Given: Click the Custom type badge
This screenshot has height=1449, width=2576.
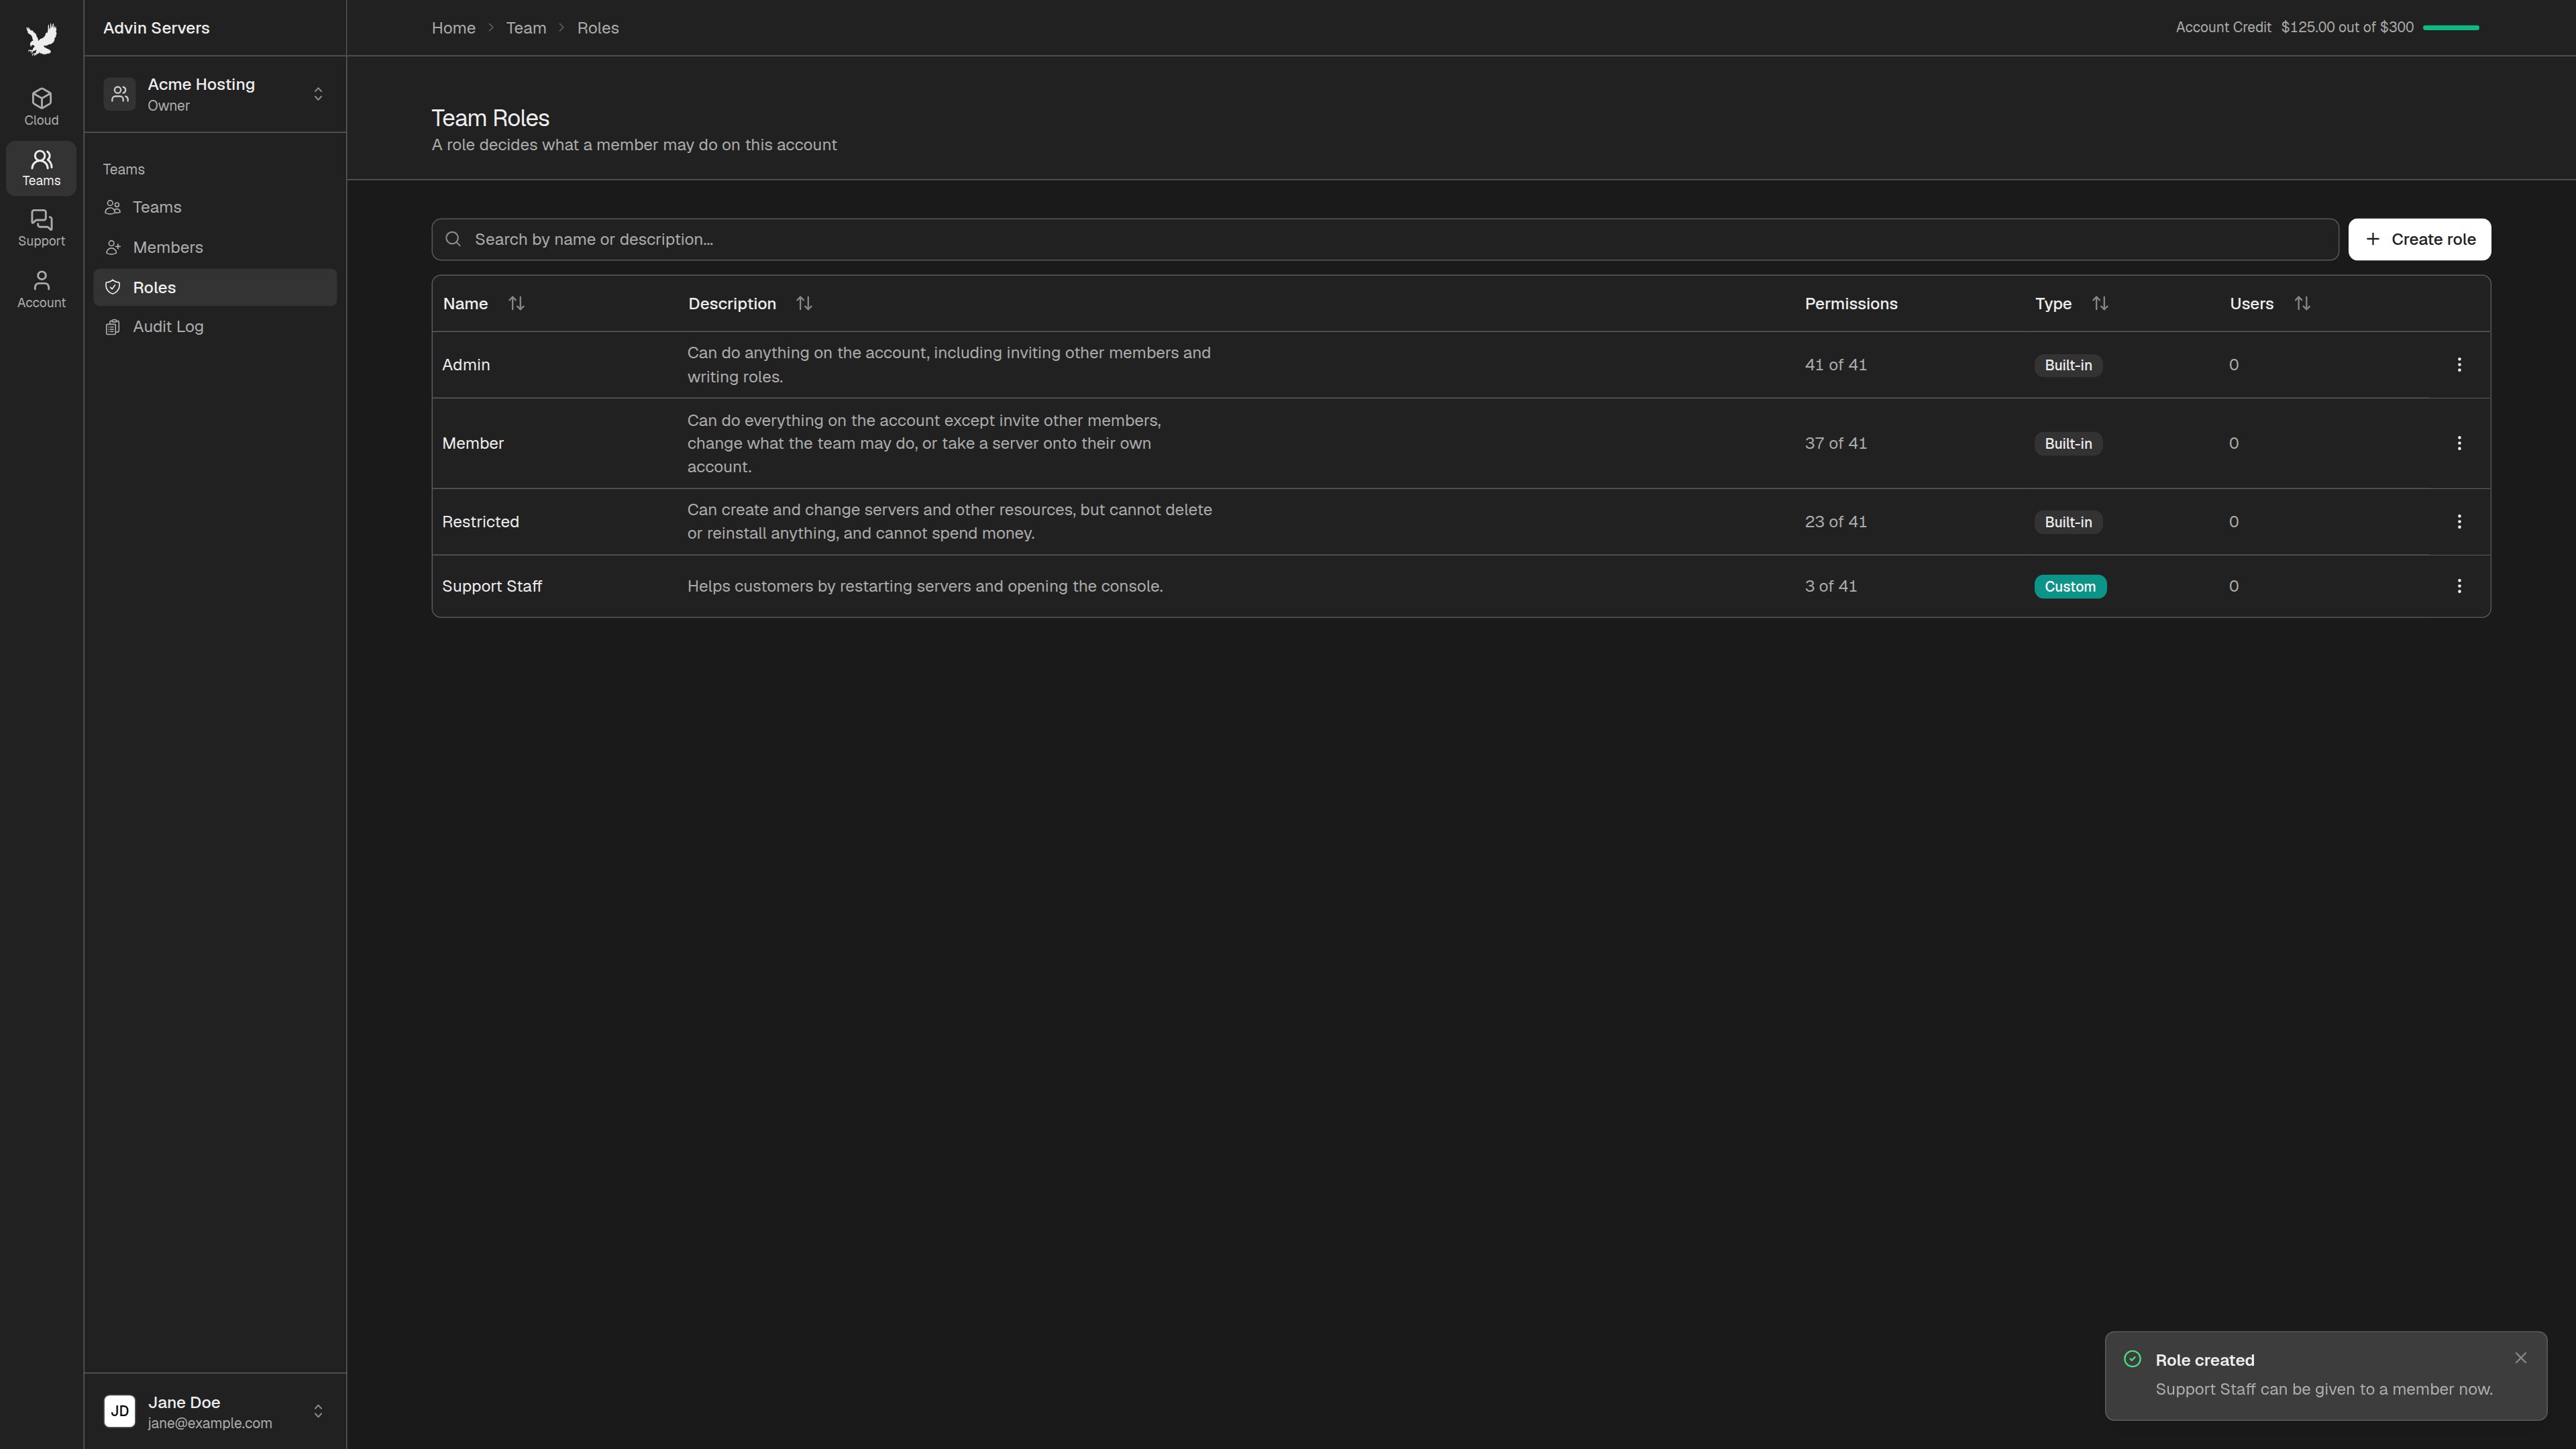Looking at the screenshot, I should click(x=2070, y=587).
